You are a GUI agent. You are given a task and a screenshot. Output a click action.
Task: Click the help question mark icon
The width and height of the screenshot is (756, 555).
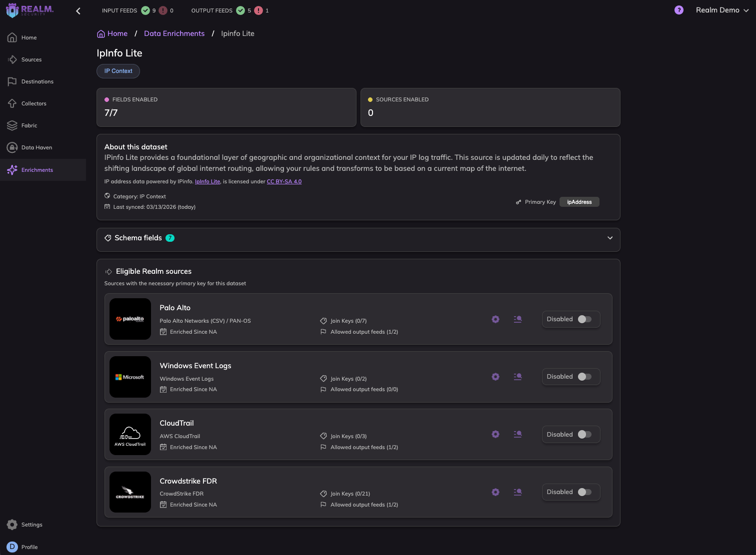point(678,10)
